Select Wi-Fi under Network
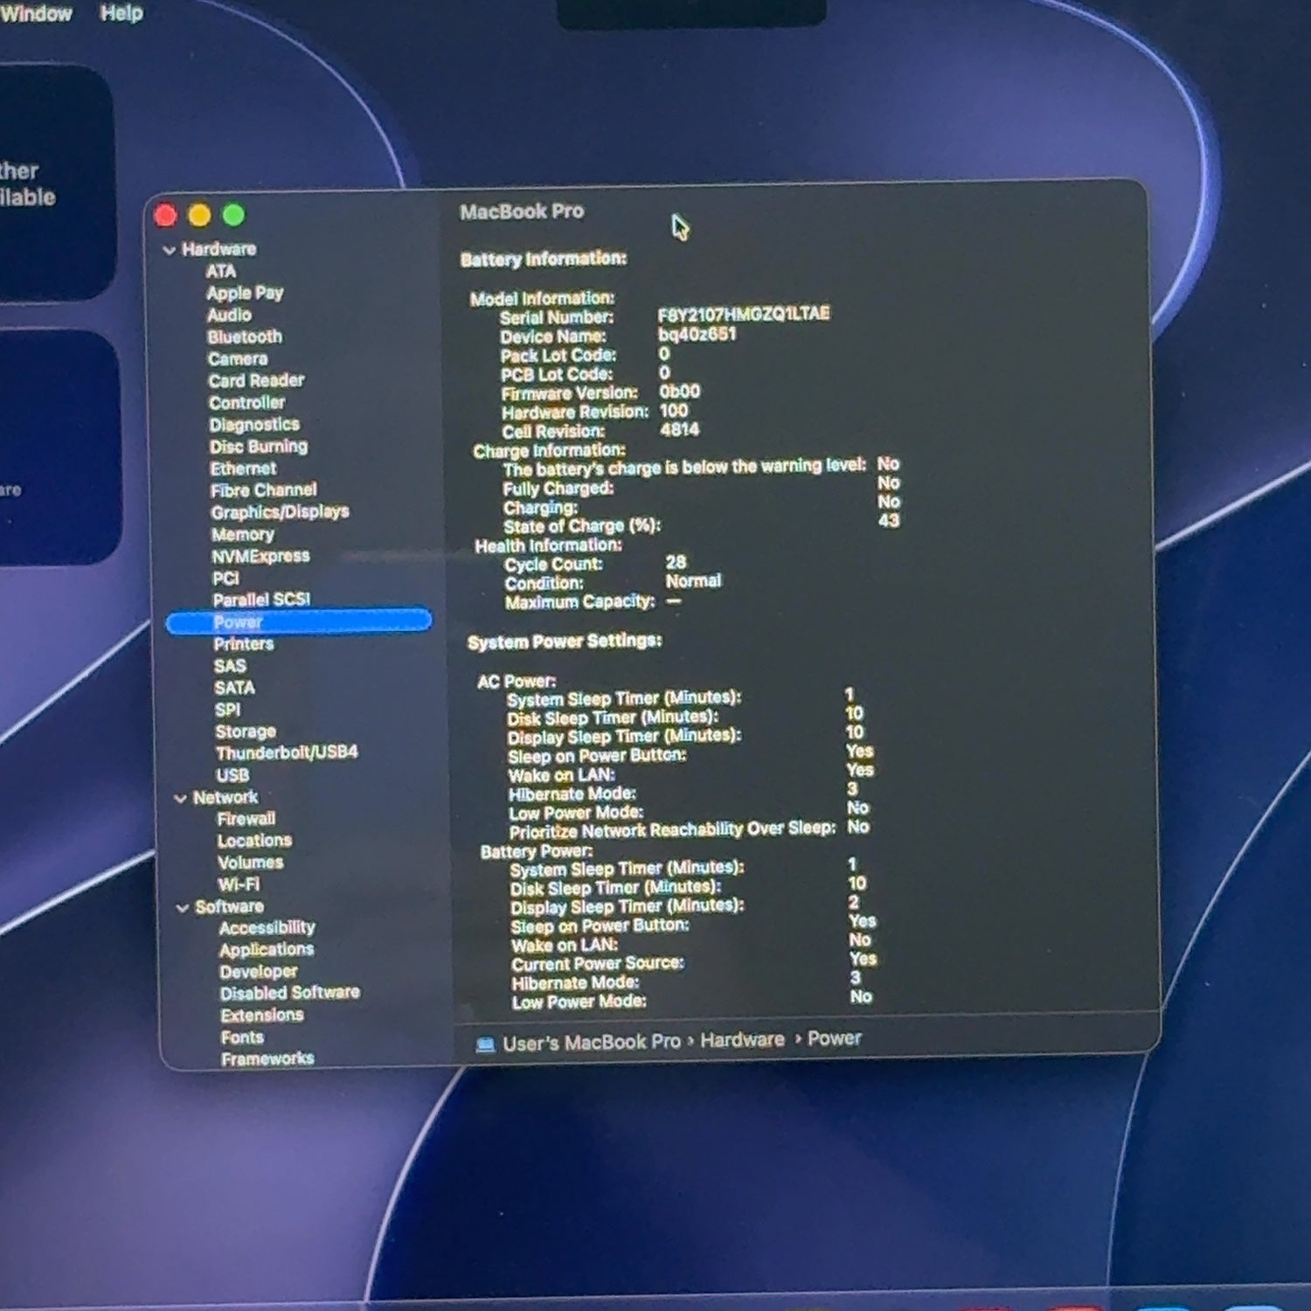This screenshot has width=1311, height=1311. 239,884
